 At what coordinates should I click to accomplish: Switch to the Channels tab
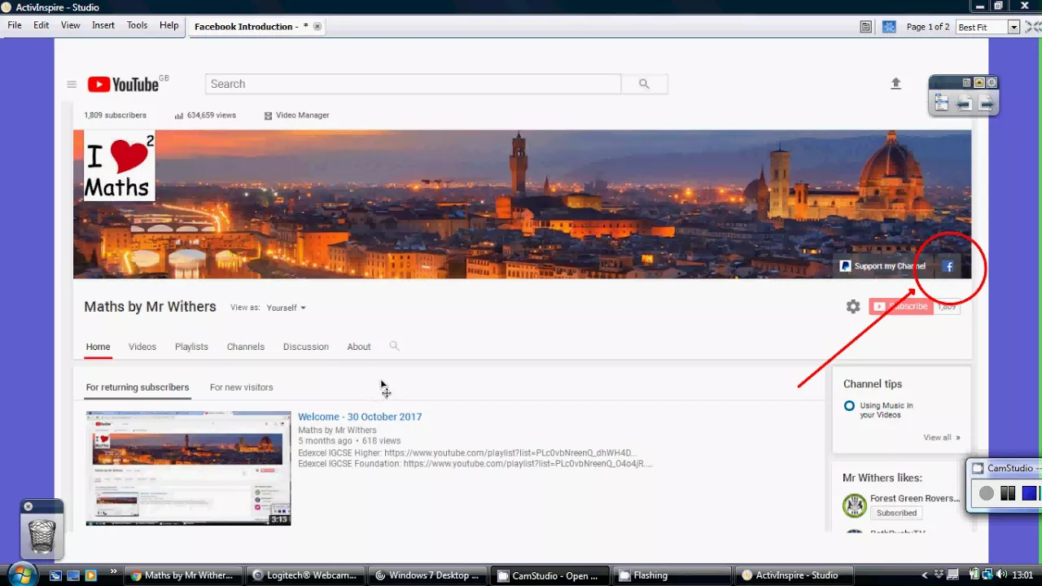click(x=245, y=347)
